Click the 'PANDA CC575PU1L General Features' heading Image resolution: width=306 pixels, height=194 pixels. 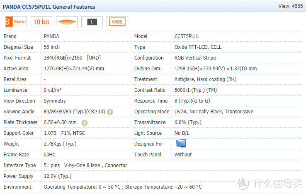[x=49, y=7]
